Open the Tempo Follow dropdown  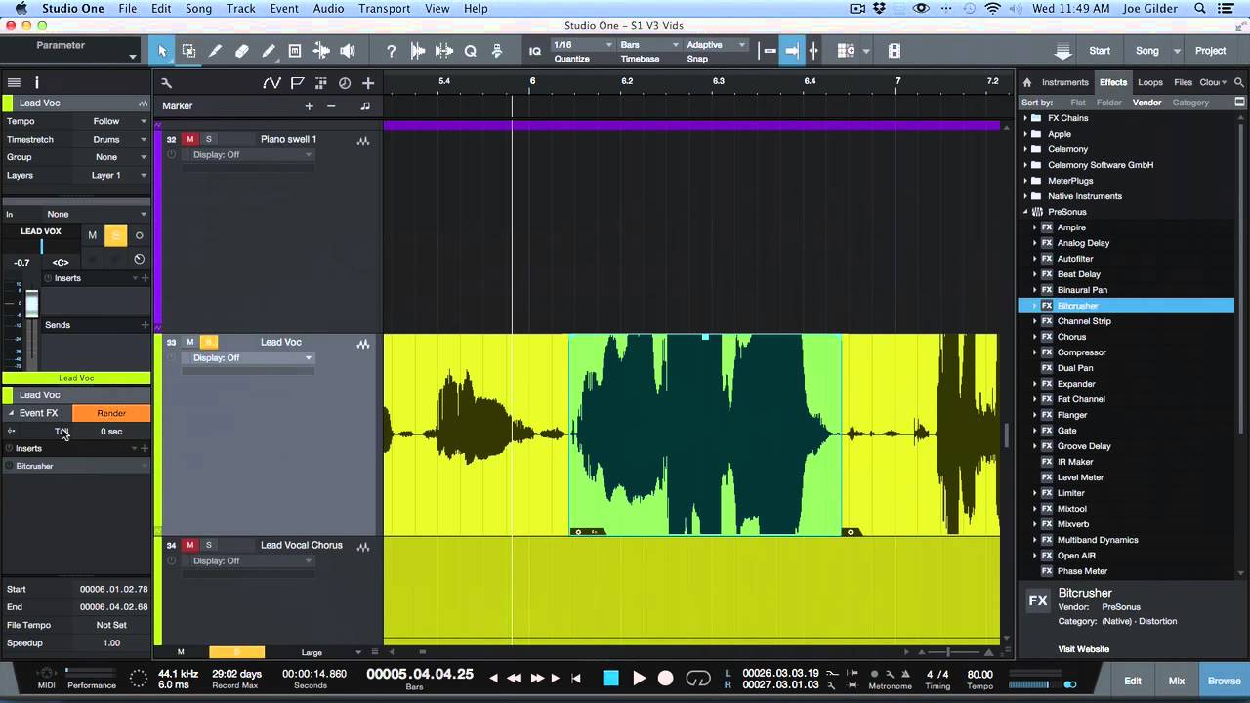[x=112, y=121]
